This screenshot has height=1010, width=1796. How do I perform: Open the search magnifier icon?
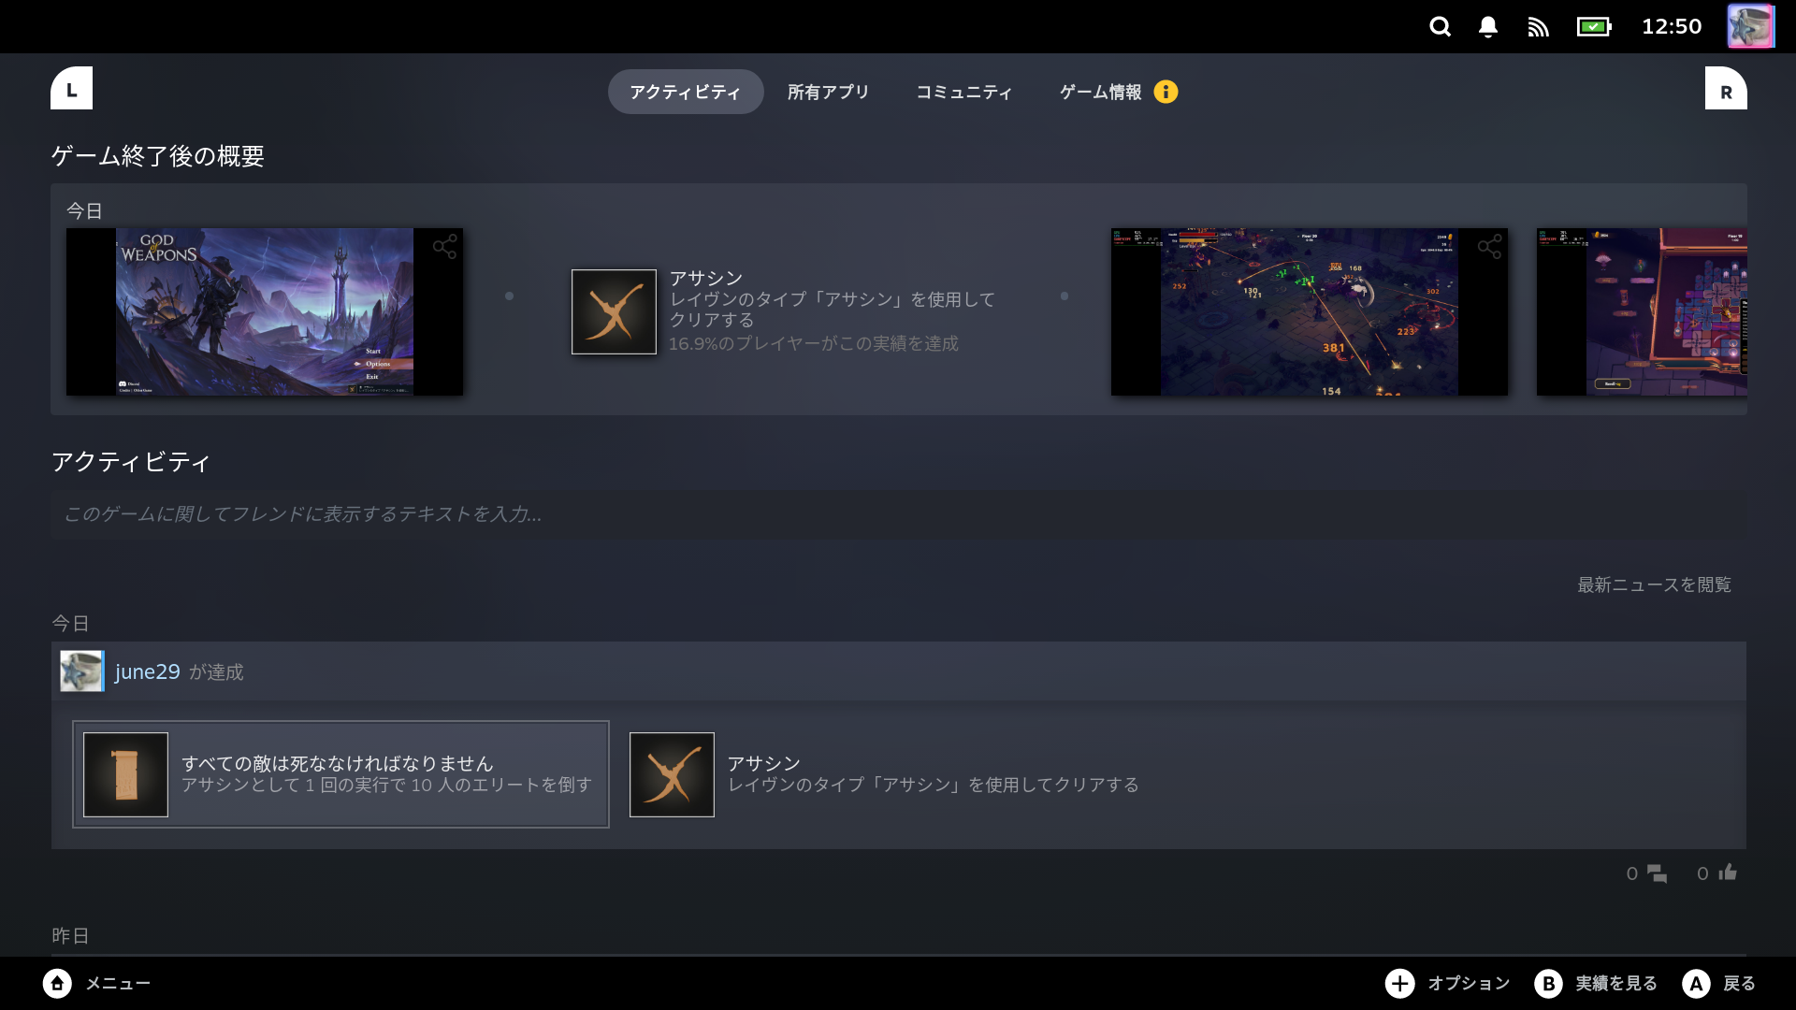pos(1440,27)
